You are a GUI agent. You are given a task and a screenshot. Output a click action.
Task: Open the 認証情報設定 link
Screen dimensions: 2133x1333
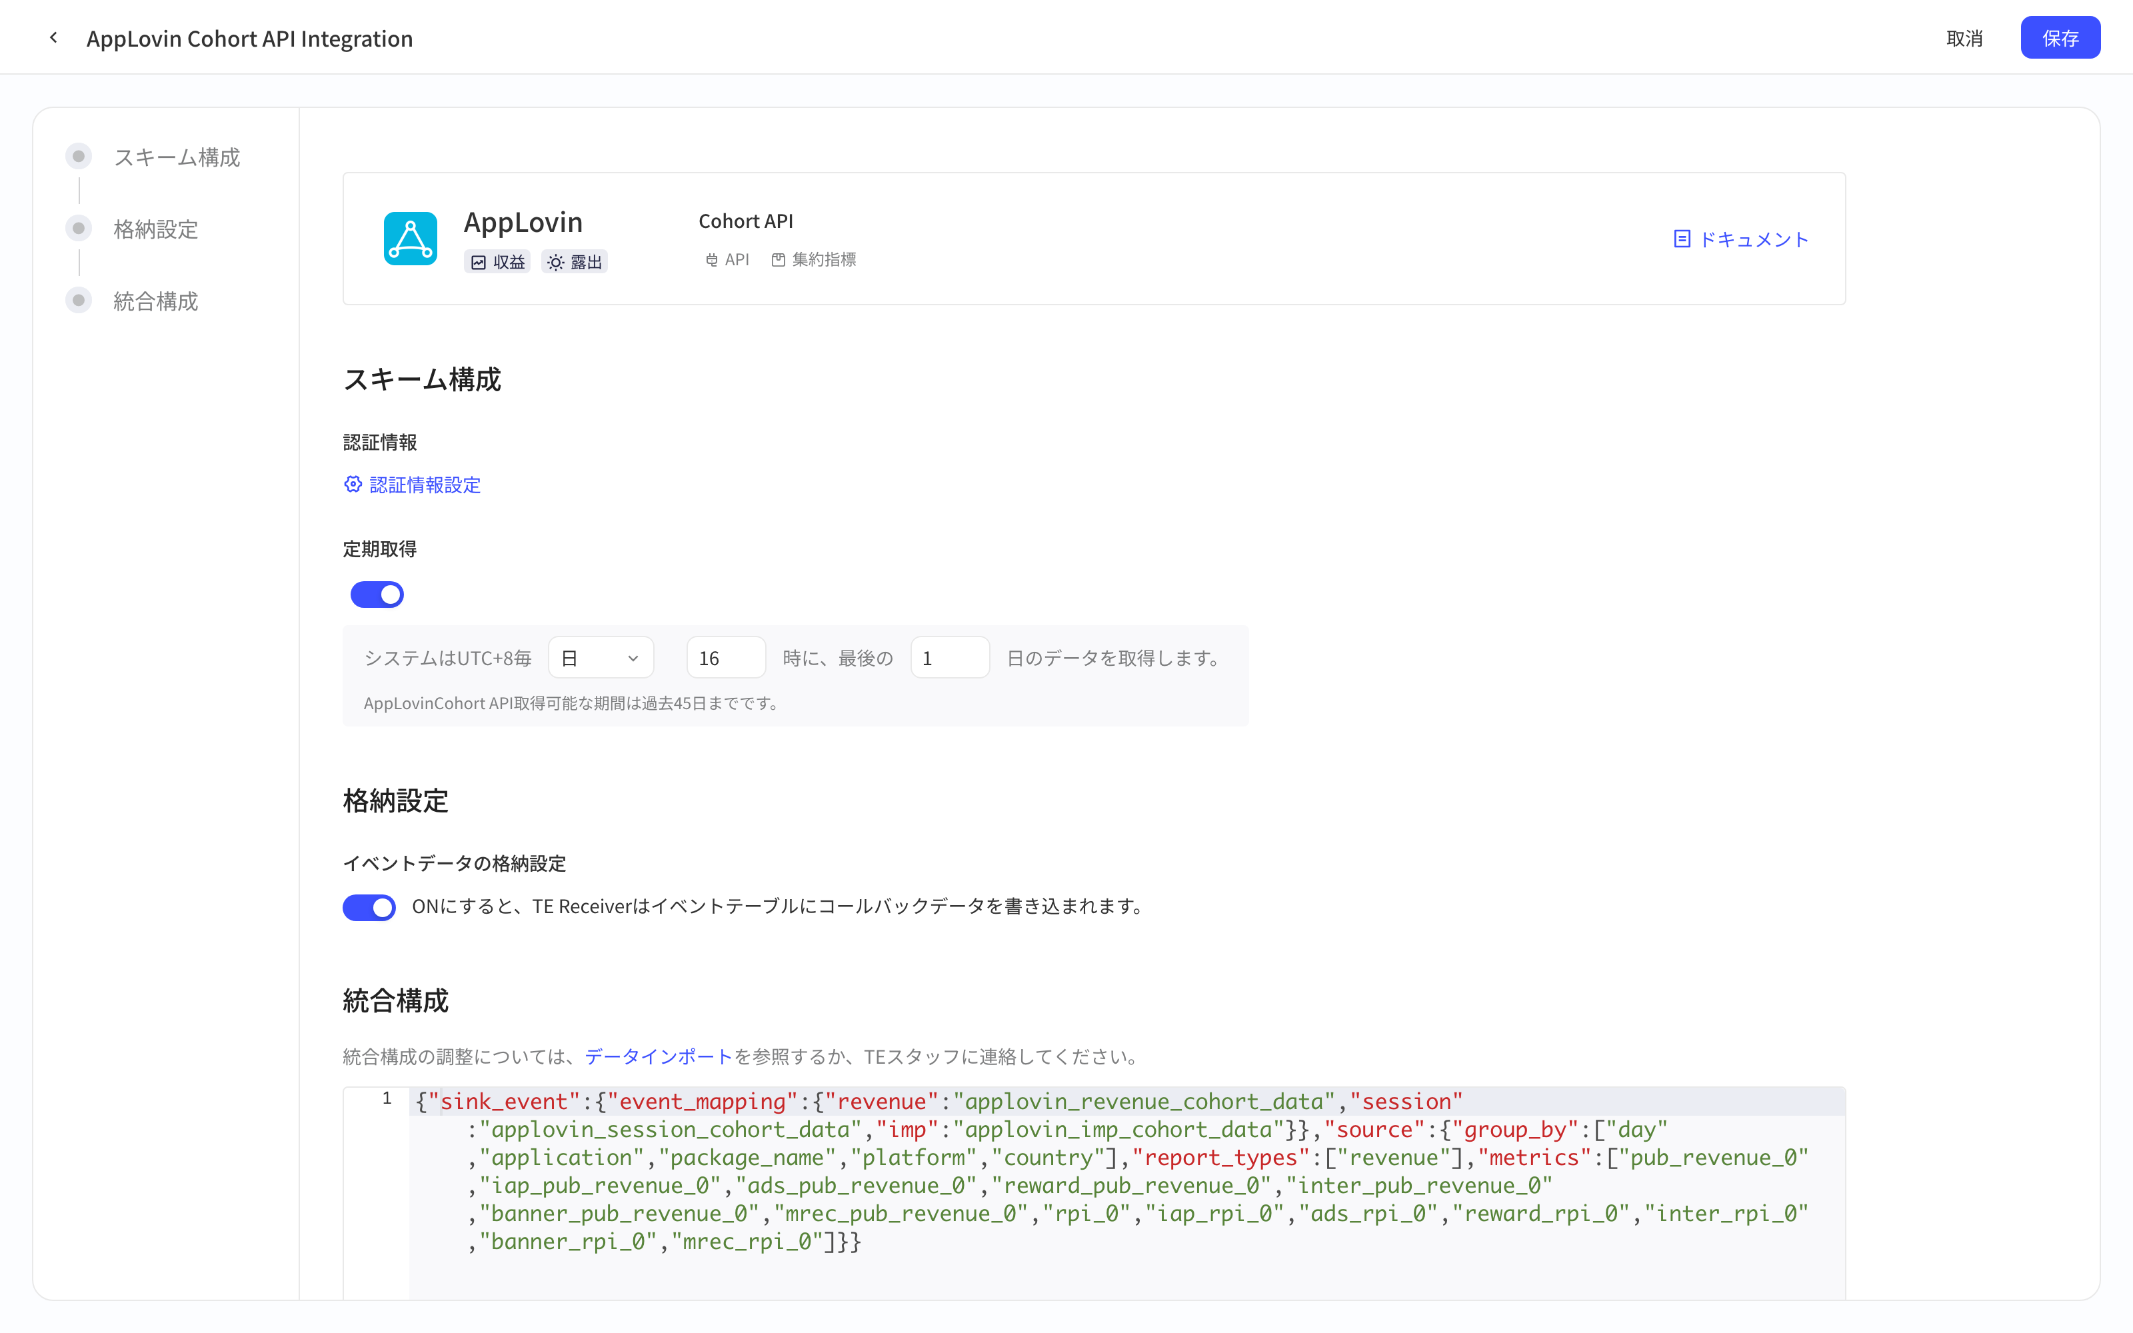coord(425,485)
